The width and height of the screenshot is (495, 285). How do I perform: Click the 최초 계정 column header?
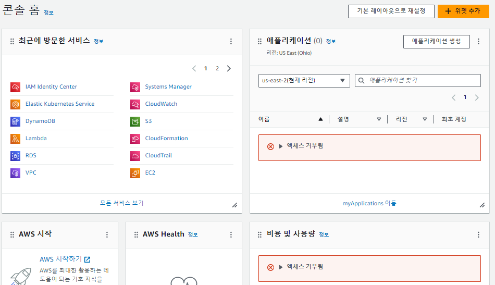tap(454, 119)
